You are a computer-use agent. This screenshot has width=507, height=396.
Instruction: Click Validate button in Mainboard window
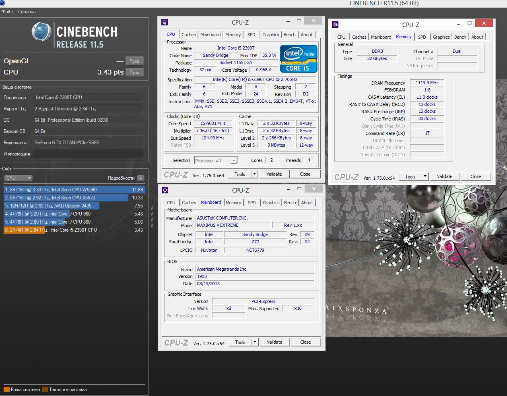(x=274, y=342)
